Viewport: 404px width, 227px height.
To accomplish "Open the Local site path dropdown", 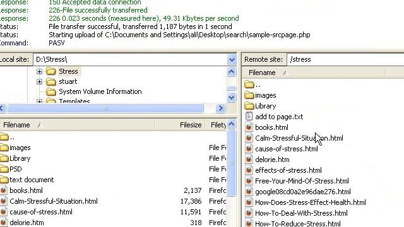I will 232,59.
